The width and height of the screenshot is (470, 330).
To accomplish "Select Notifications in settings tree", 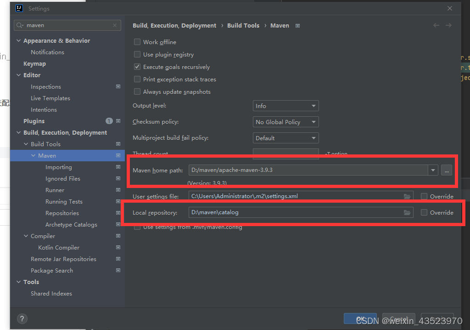I will [47, 52].
